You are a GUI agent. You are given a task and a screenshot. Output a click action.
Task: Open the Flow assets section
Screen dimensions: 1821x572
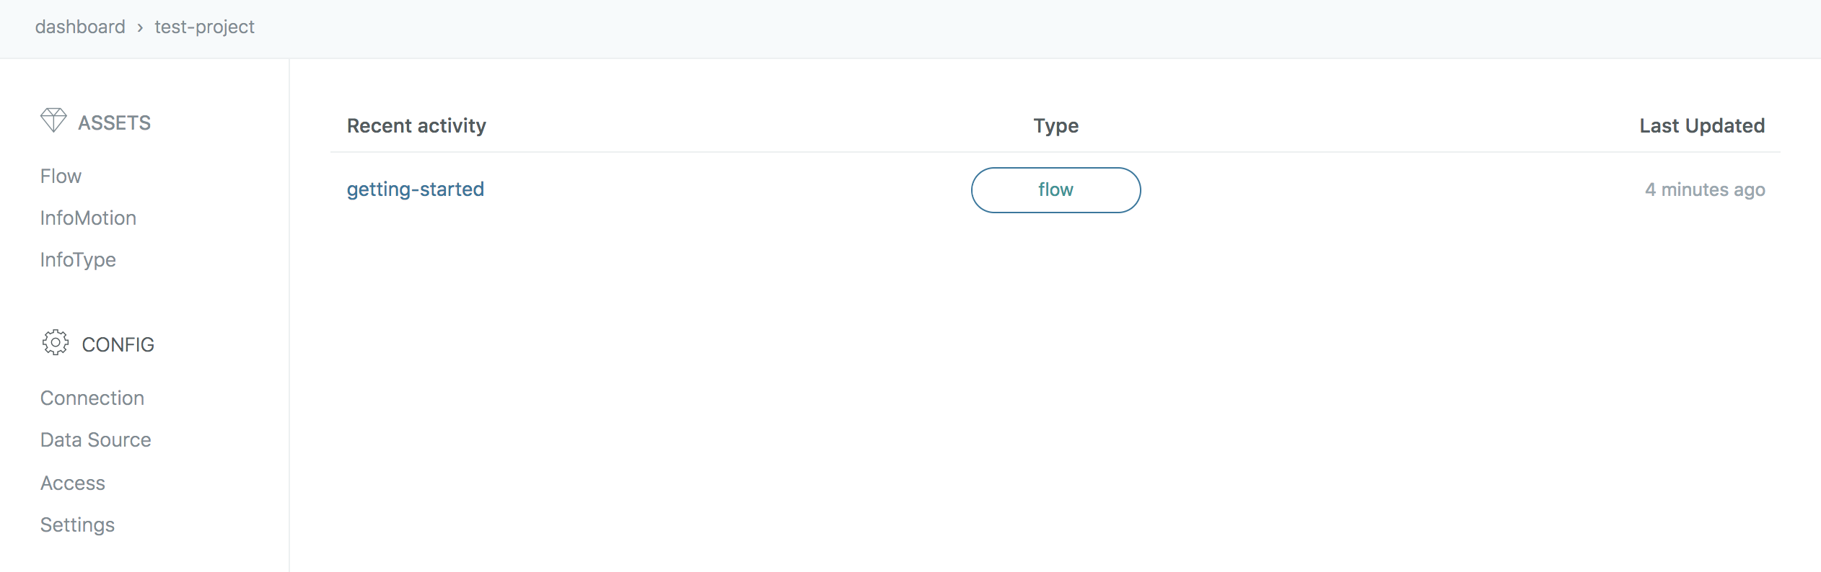click(61, 176)
